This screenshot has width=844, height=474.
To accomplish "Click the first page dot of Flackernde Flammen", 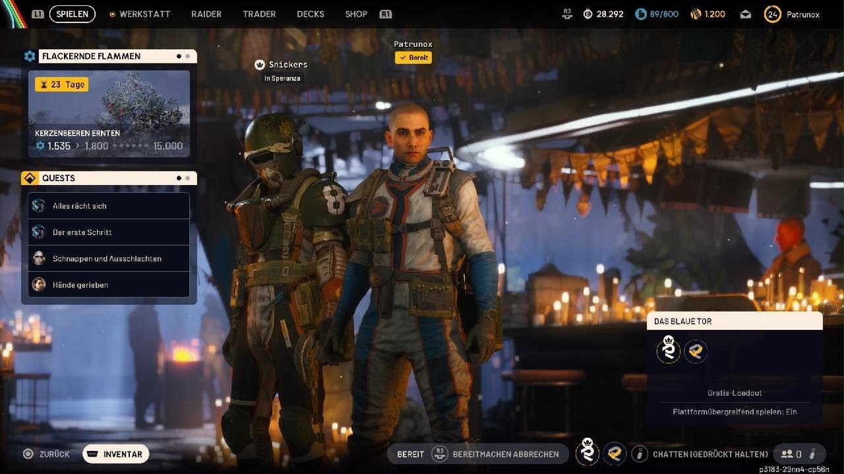I will [179, 57].
